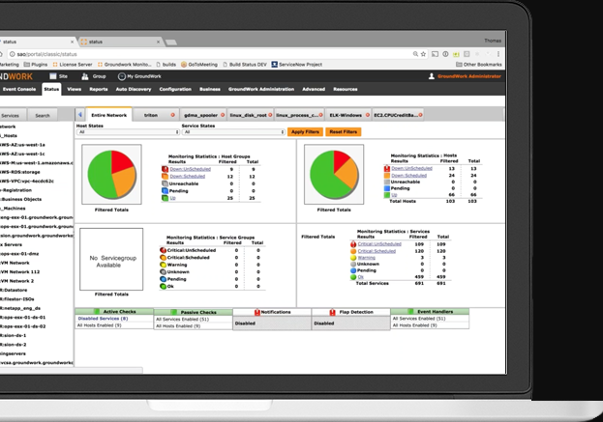This screenshot has width=603, height=422.
Task: Open Other Bookmarks folder
Action: click(479, 65)
